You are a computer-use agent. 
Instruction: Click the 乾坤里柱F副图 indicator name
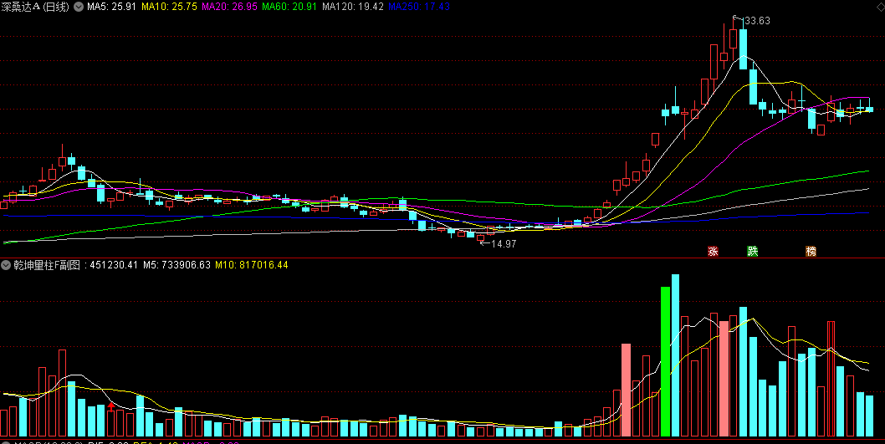tap(47, 265)
